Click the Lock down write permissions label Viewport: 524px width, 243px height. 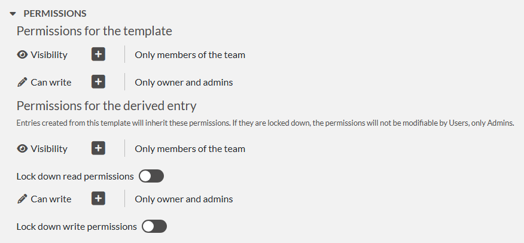pos(77,227)
